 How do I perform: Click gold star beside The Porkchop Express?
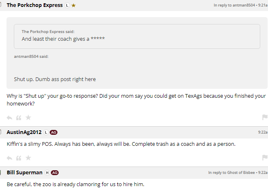73,5
